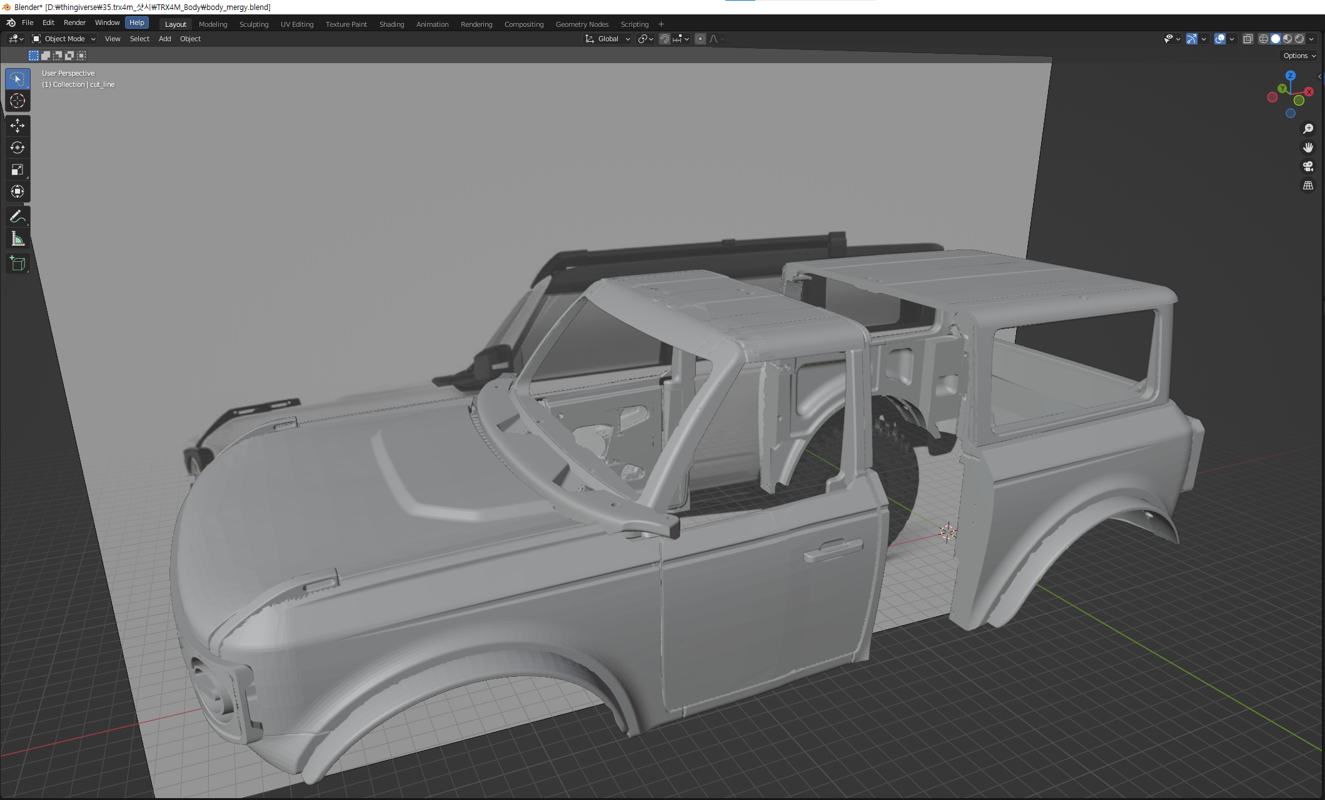
Task: Toggle snapping magnet icon
Action: (x=665, y=39)
